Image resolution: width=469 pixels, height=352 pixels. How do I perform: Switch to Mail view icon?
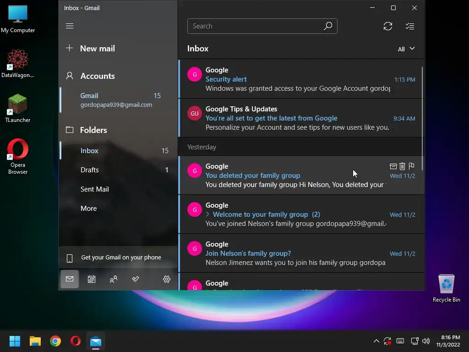pos(70,279)
